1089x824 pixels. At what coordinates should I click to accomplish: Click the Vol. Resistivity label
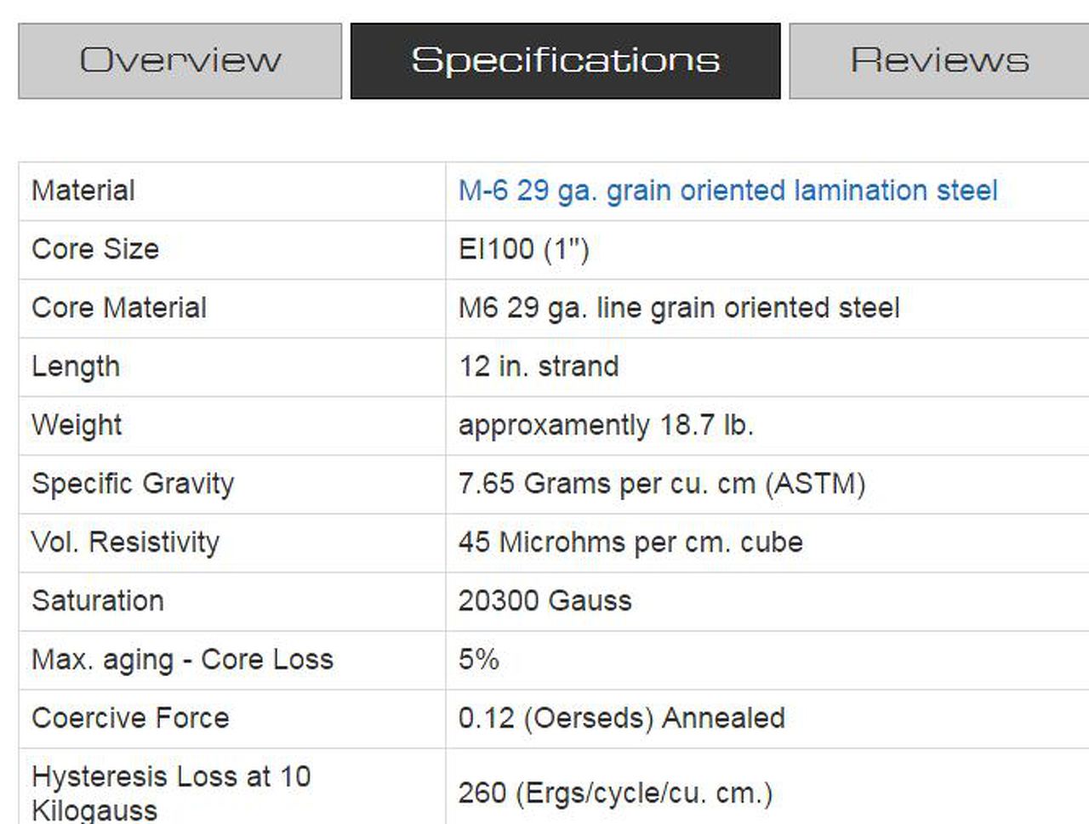coord(125,543)
